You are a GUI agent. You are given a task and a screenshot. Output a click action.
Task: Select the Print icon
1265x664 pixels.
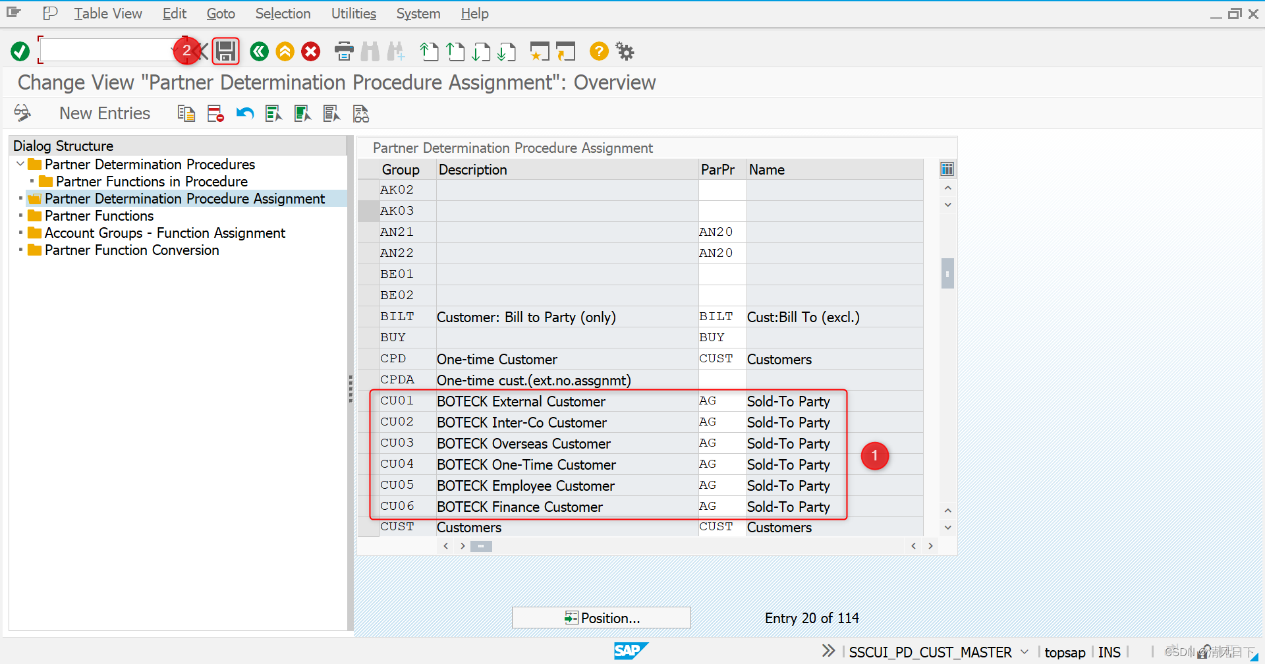[x=343, y=51]
